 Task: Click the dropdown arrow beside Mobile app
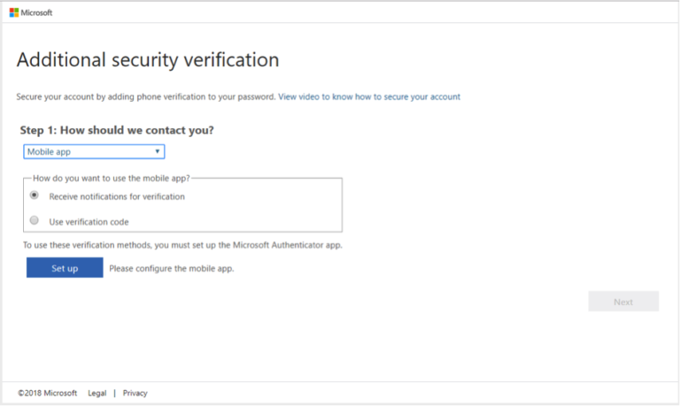coord(158,151)
